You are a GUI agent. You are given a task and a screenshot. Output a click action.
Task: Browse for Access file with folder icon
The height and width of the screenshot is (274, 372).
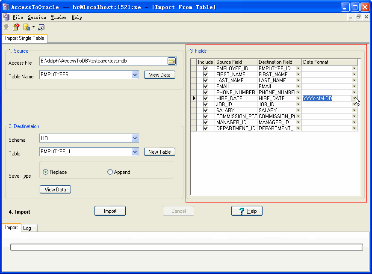[x=171, y=61]
